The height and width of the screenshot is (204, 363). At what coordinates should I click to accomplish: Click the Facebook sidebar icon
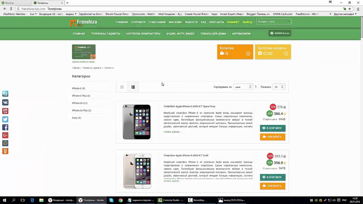click(x=5, y=127)
